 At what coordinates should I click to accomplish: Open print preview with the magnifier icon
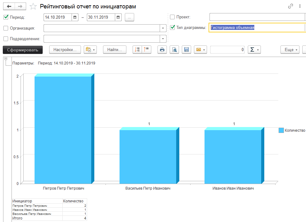tap(174, 50)
